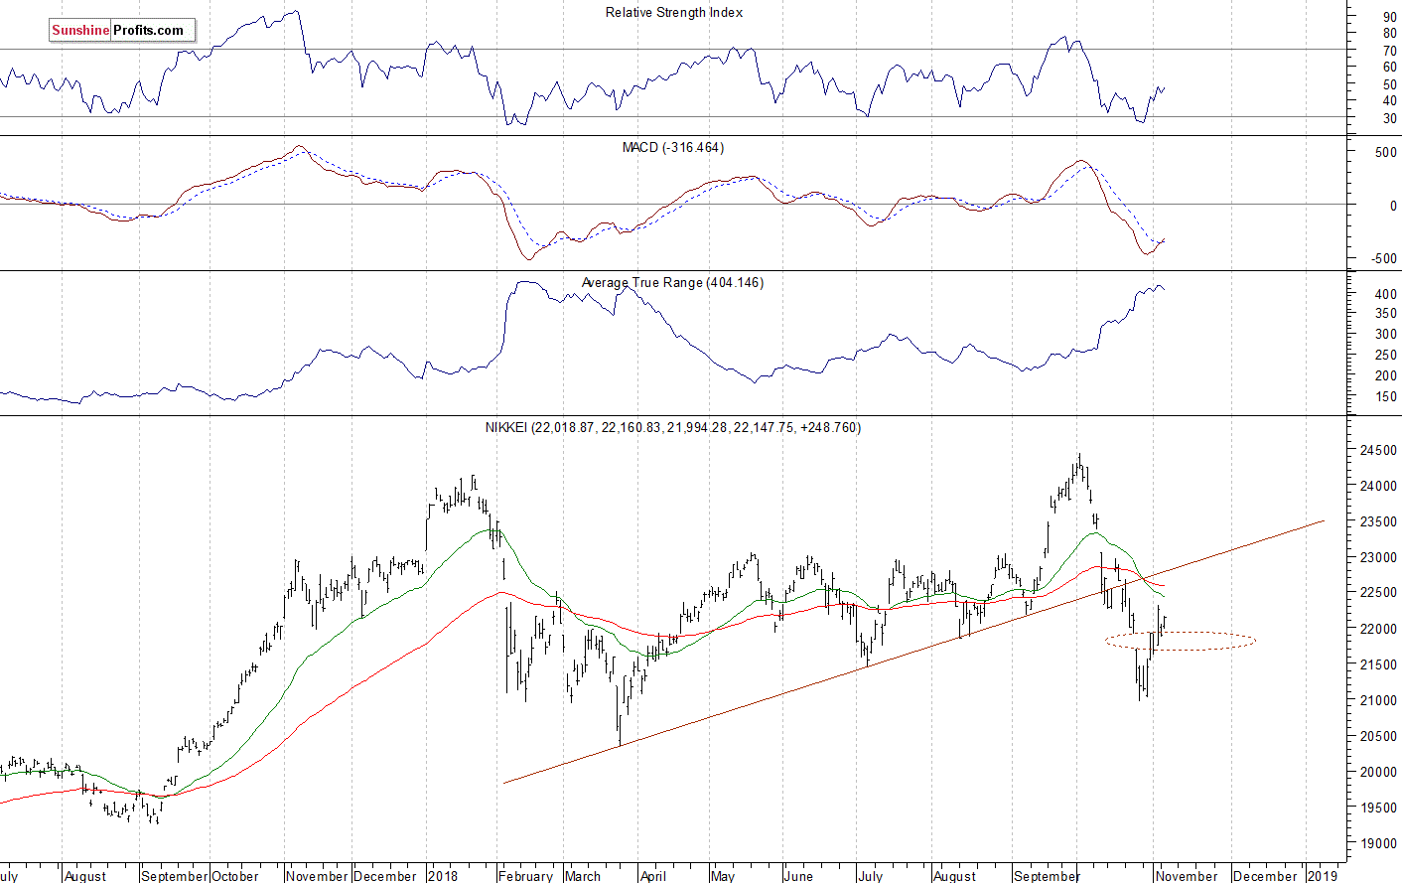
Task: Click the 22000 price axis value
Action: (1376, 629)
